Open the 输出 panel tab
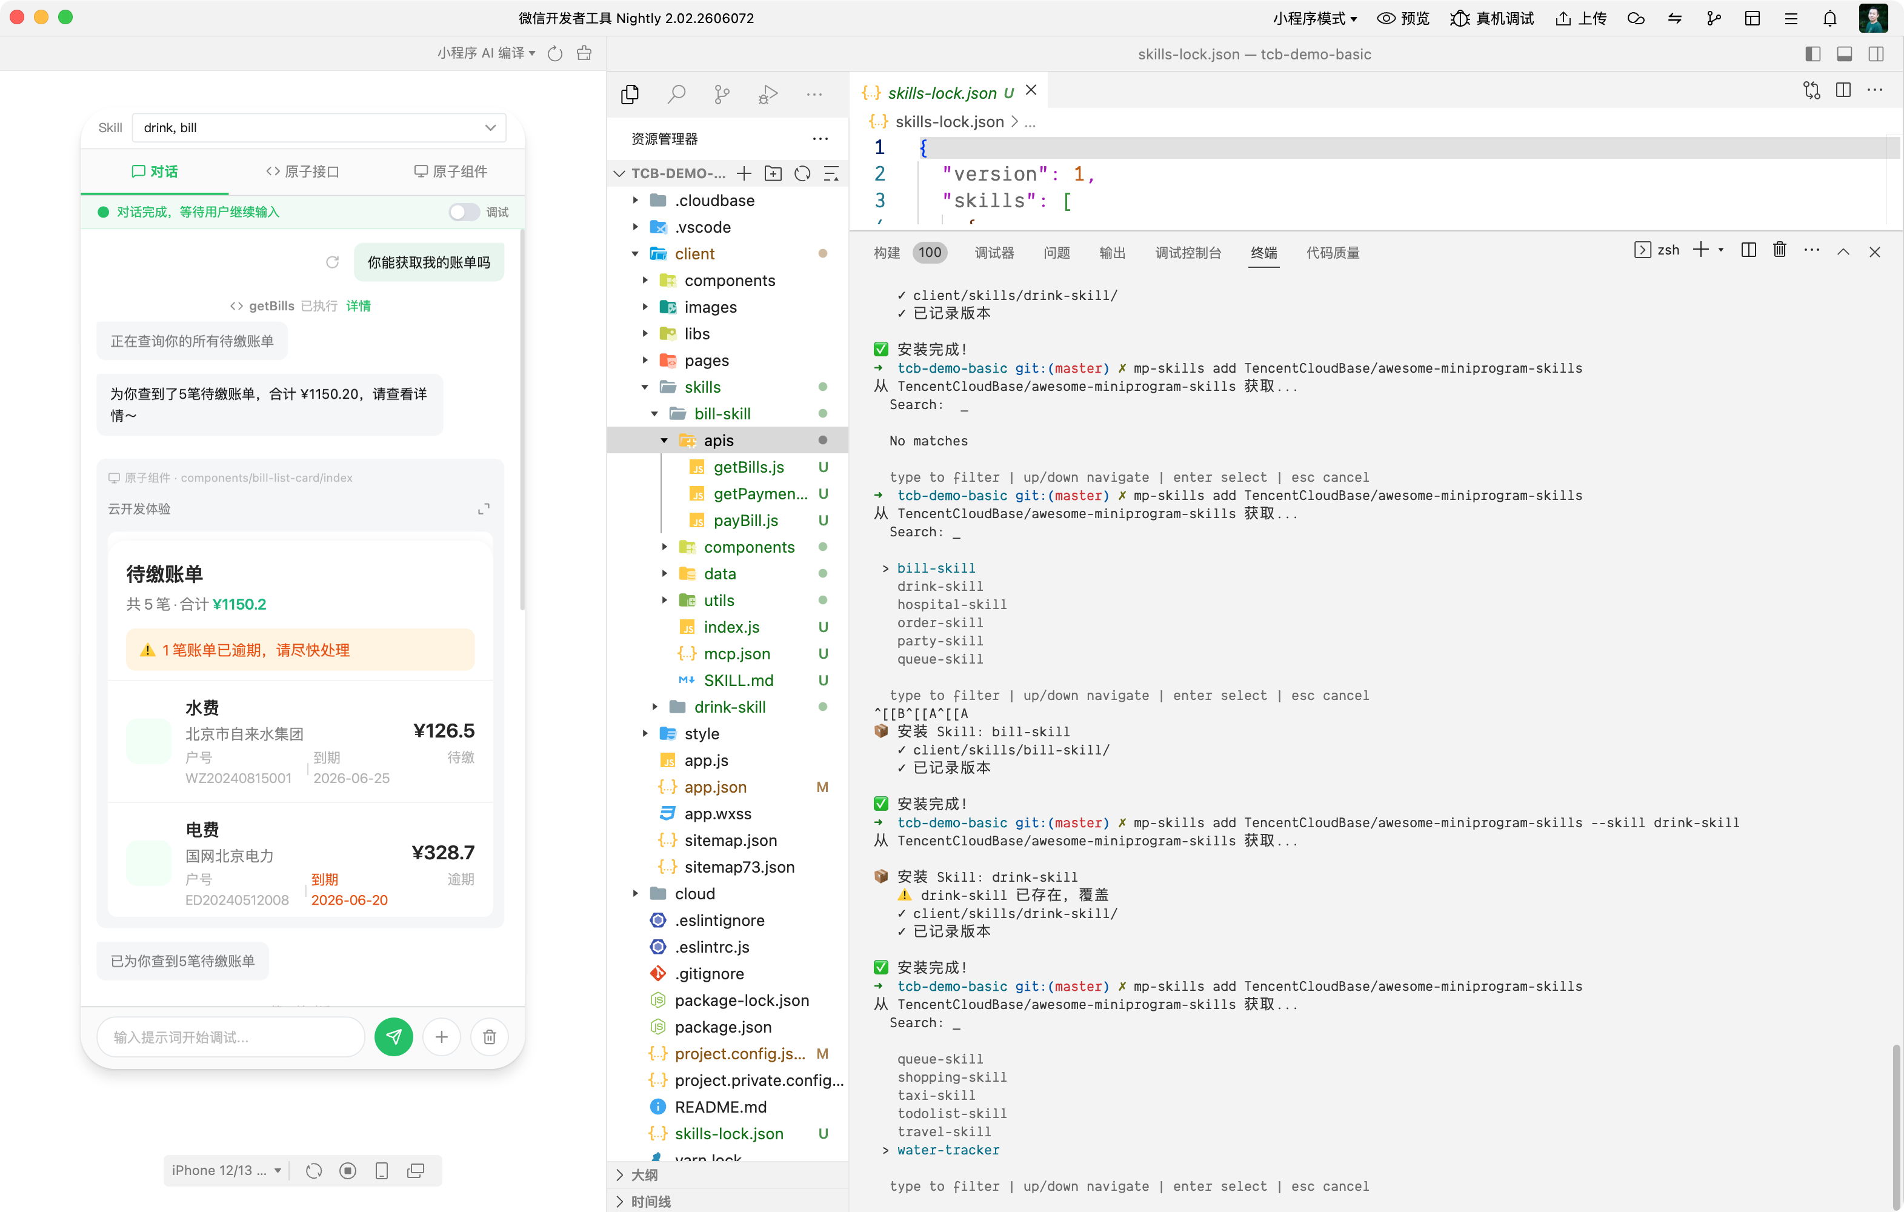The image size is (1904, 1212). click(x=1112, y=253)
